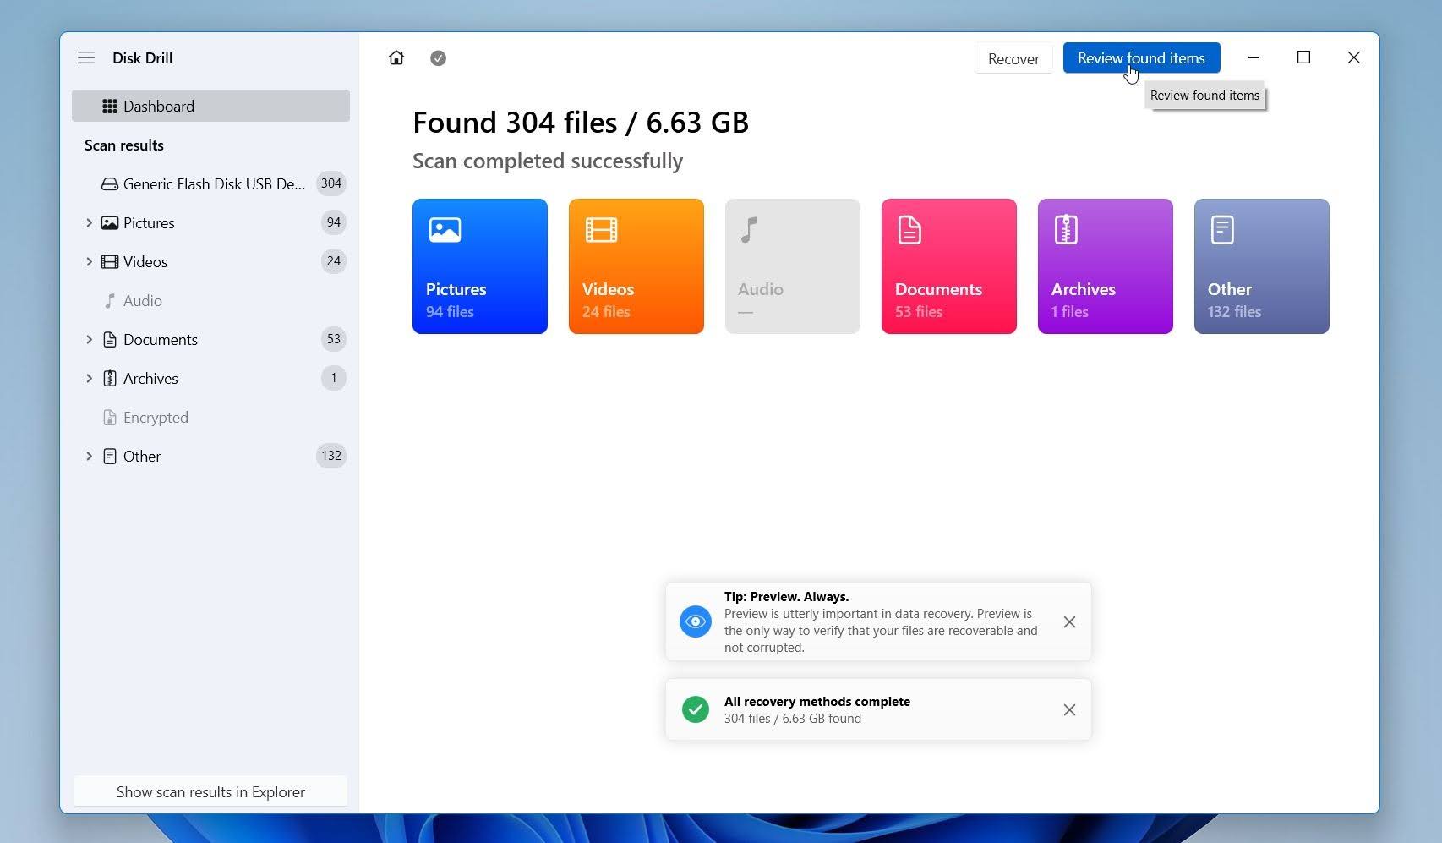Image resolution: width=1442 pixels, height=843 pixels.
Task: Click the 24 count badge beside Videos
Action: pyautogui.click(x=334, y=261)
